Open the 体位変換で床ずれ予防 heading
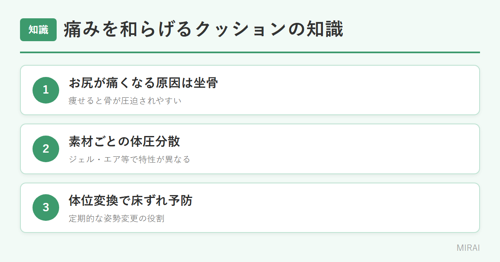This screenshot has width=500, height=262. (x=131, y=200)
